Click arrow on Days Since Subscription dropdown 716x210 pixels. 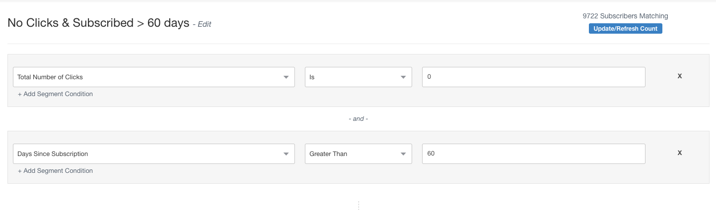tap(286, 154)
